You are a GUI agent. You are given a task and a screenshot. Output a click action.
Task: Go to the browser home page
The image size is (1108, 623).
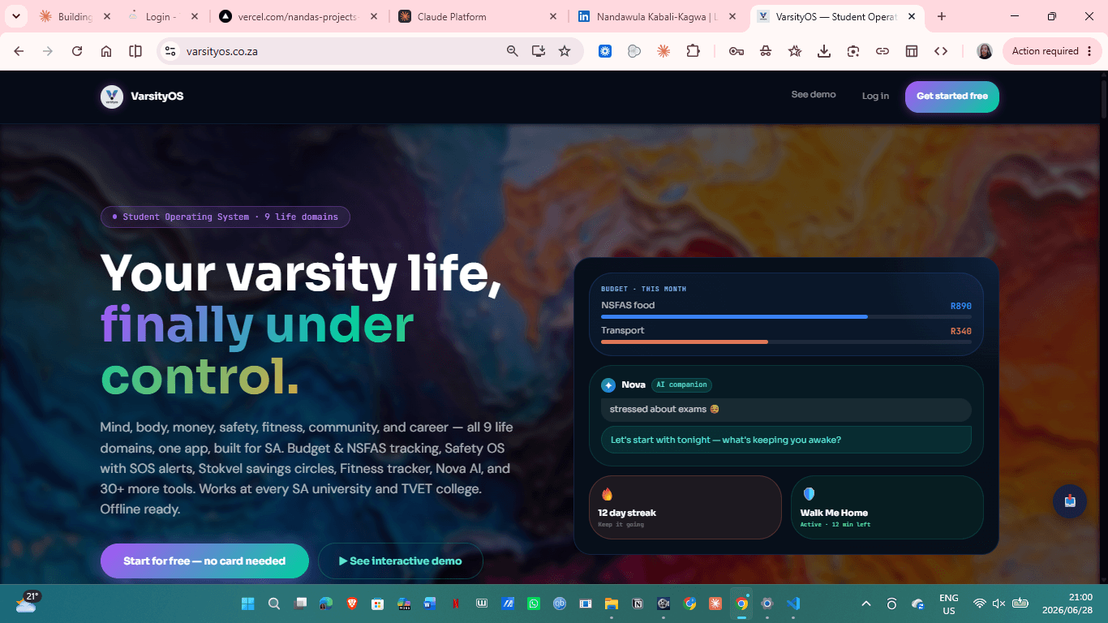click(106, 51)
